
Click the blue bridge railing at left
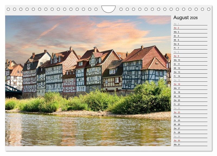(12, 89)
